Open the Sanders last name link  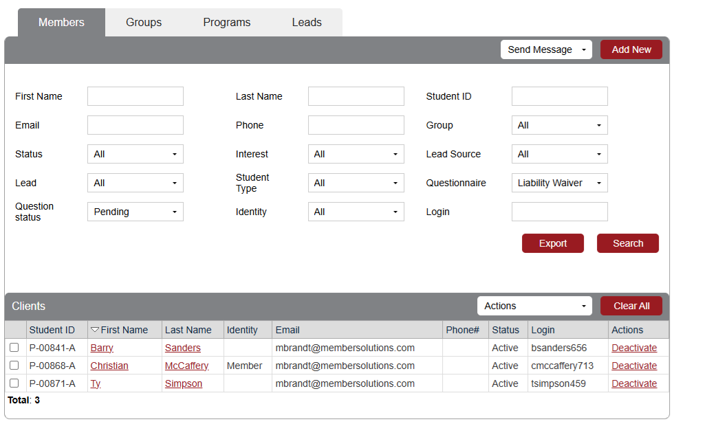183,348
